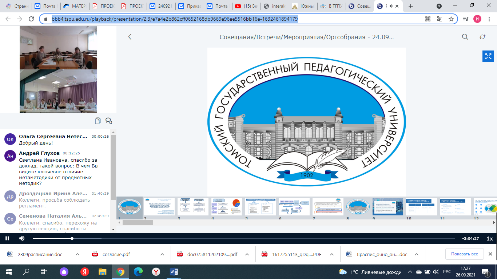
Task: Select slide thumbnail 6
Action: tap(294, 207)
